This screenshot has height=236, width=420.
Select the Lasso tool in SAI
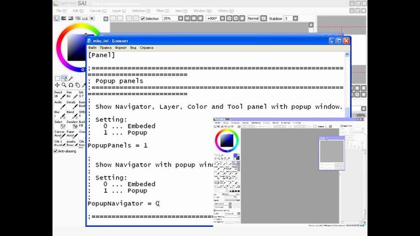[64, 79]
